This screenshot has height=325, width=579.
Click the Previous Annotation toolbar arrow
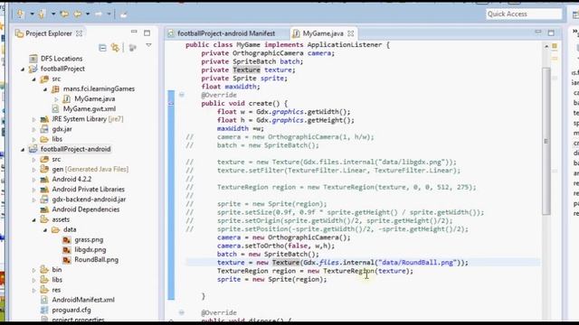[42, 14]
